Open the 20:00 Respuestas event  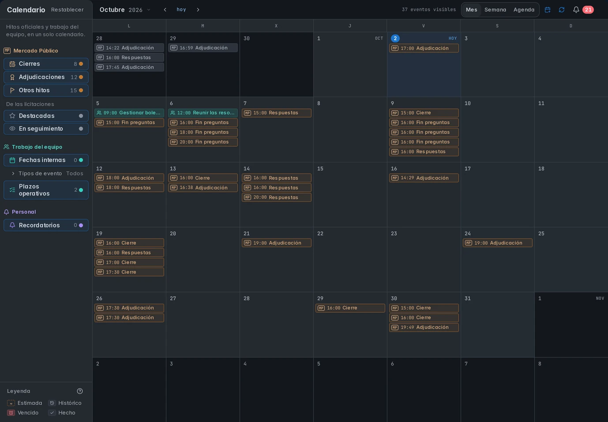[277, 197]
